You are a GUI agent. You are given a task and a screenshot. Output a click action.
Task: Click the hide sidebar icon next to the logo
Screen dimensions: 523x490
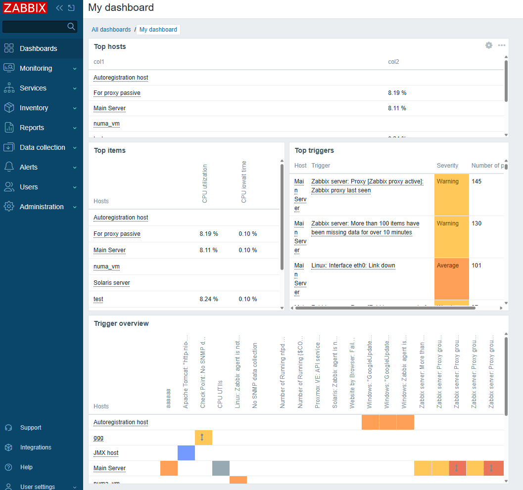72,8
